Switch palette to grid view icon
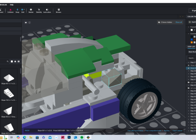Screen dimensions: 196x140 (18, 62)
